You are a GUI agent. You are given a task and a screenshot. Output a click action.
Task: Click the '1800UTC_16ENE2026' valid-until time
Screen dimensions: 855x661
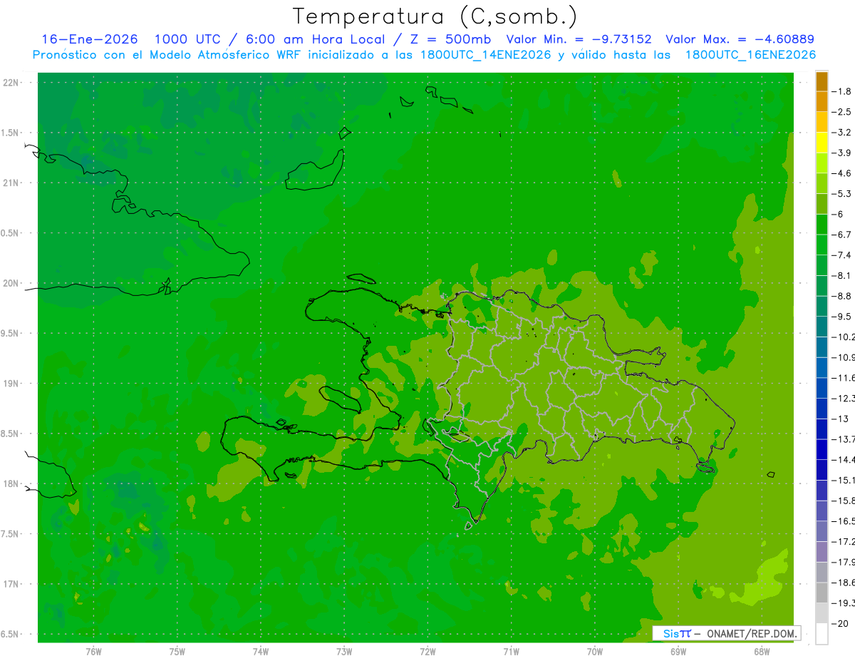(x=750, y=55)
